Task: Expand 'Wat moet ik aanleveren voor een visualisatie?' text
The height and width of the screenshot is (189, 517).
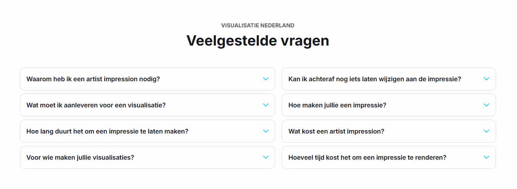Action: [x=96, y=105]
